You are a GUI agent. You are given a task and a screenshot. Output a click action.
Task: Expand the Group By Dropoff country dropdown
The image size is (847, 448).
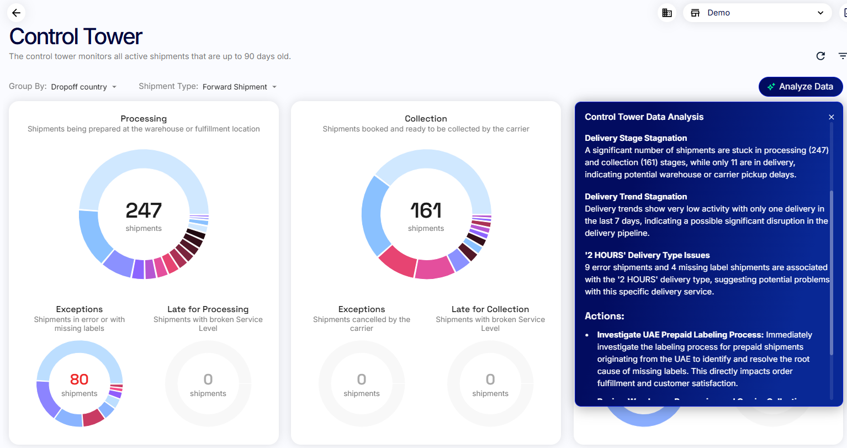point(84,87)
